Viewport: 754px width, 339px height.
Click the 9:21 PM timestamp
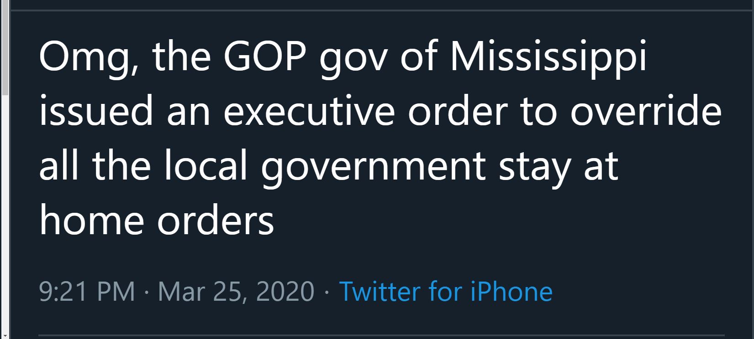87,291
